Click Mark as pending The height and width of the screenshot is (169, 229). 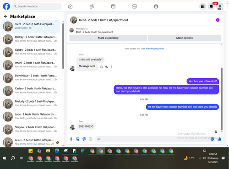108,38
